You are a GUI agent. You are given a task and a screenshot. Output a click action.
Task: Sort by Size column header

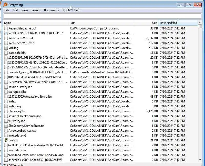click(x=146, y=23)
